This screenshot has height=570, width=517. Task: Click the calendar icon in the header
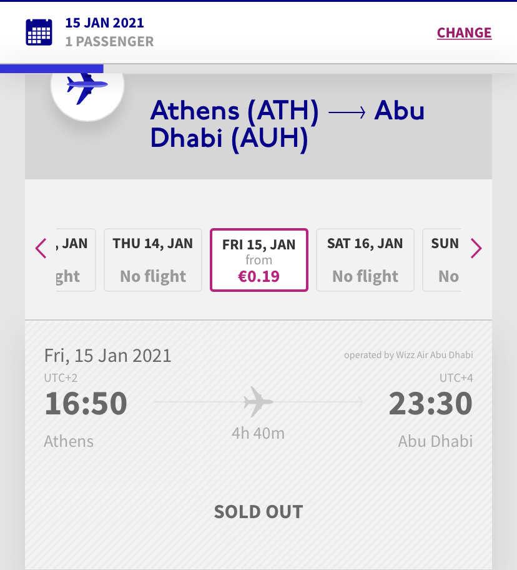[39, 32]
